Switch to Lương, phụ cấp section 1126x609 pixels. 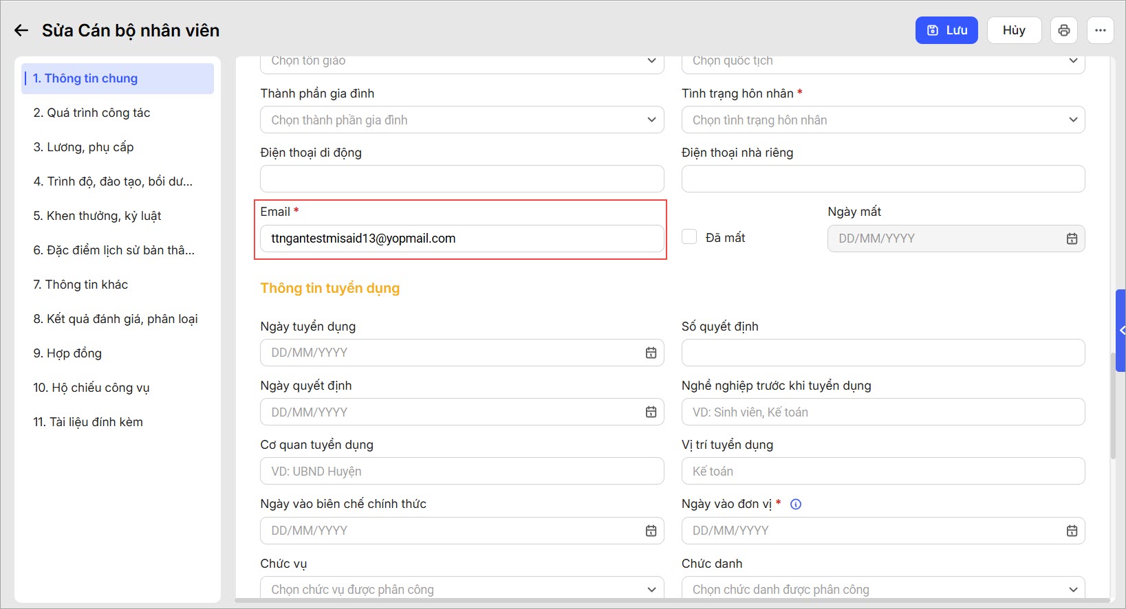[83, 147]
